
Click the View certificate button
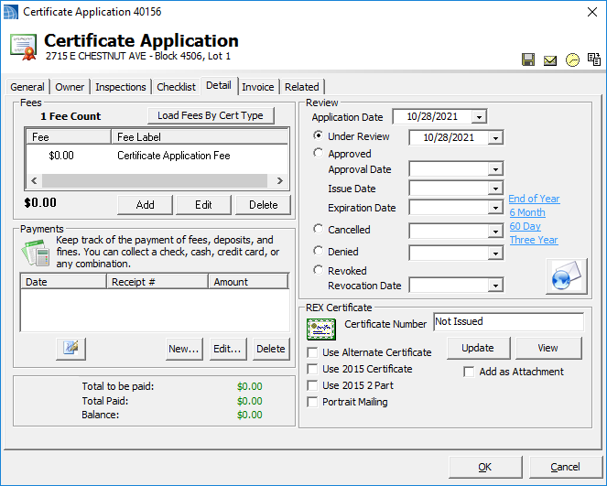coord(548,348)
